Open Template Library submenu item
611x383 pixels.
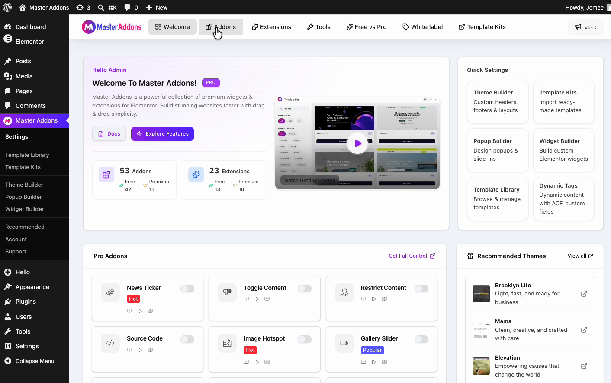[x=27, y=155]
